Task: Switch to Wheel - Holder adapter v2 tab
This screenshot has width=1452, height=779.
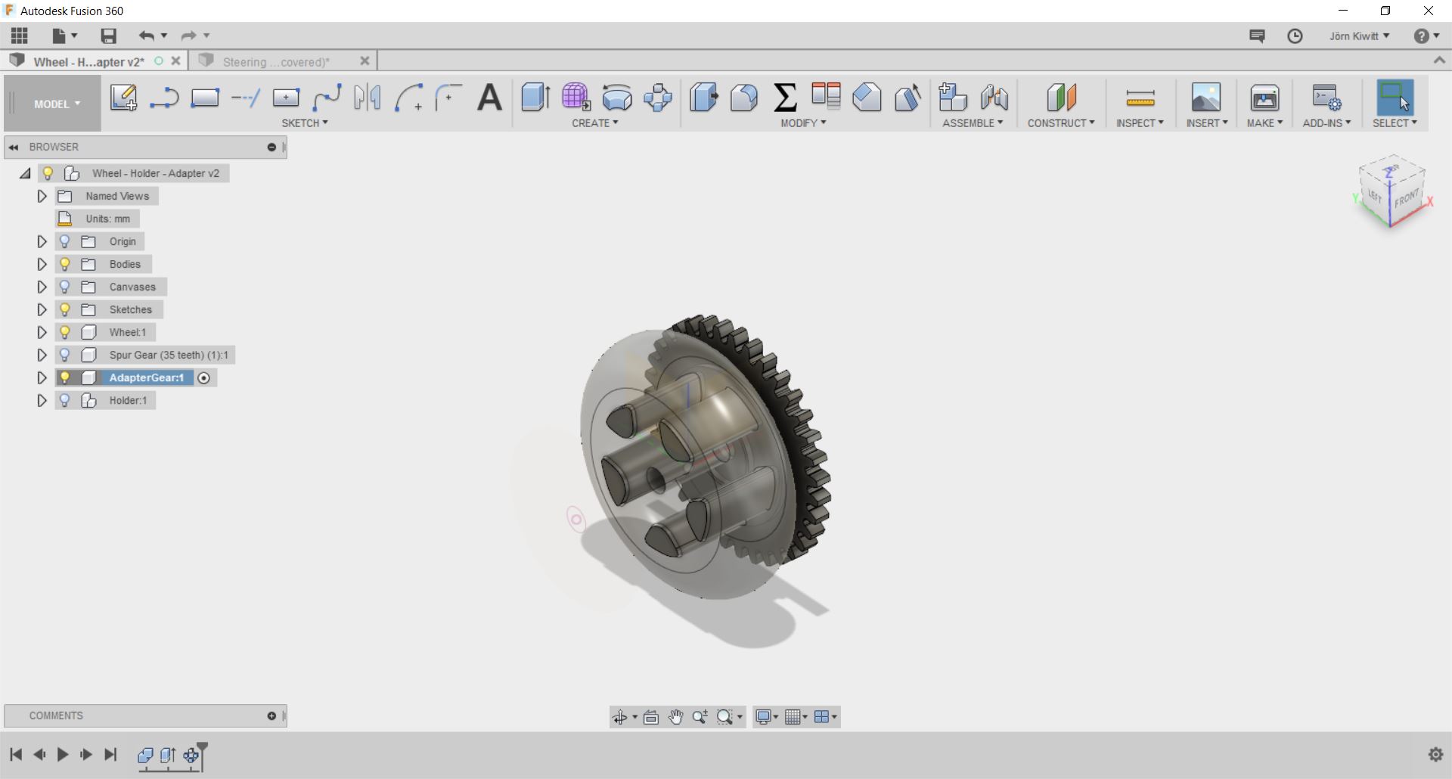Action: point(88,62)
